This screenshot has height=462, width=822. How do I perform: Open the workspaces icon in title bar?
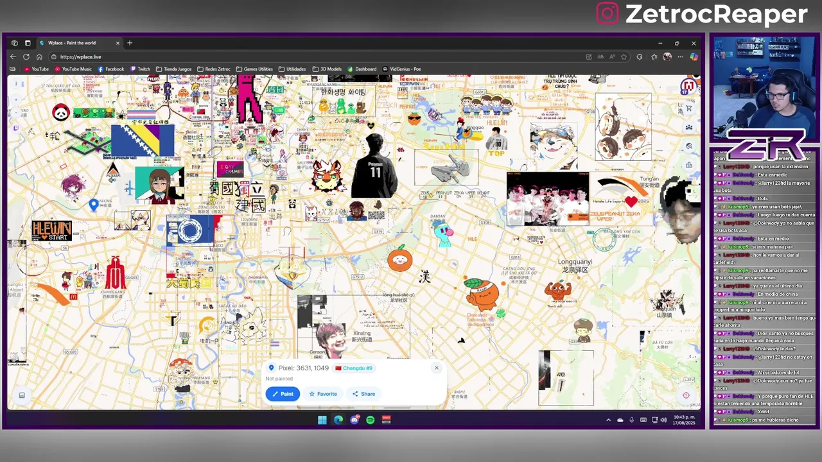pyautogui.click(x=14, y=43)
